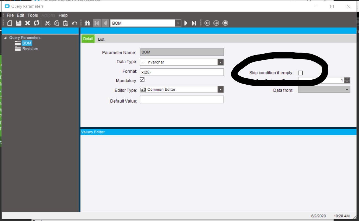Switch to the List tab
359x221 pixels.
(x=101, y=39)
